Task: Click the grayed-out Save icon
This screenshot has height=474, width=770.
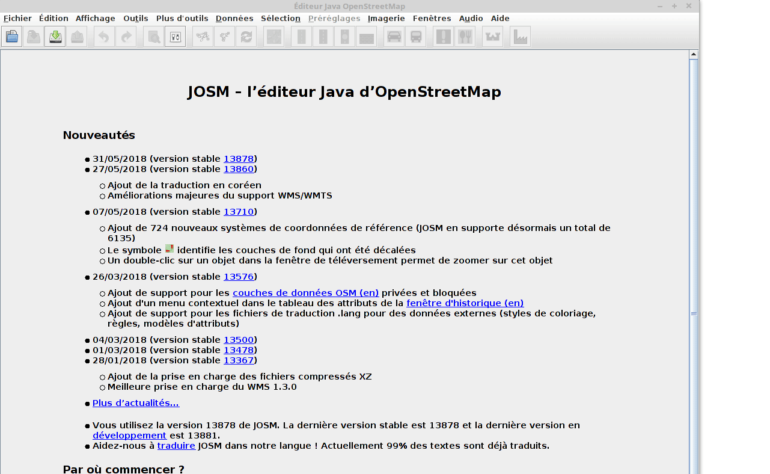Action: (x=33, y=37)
